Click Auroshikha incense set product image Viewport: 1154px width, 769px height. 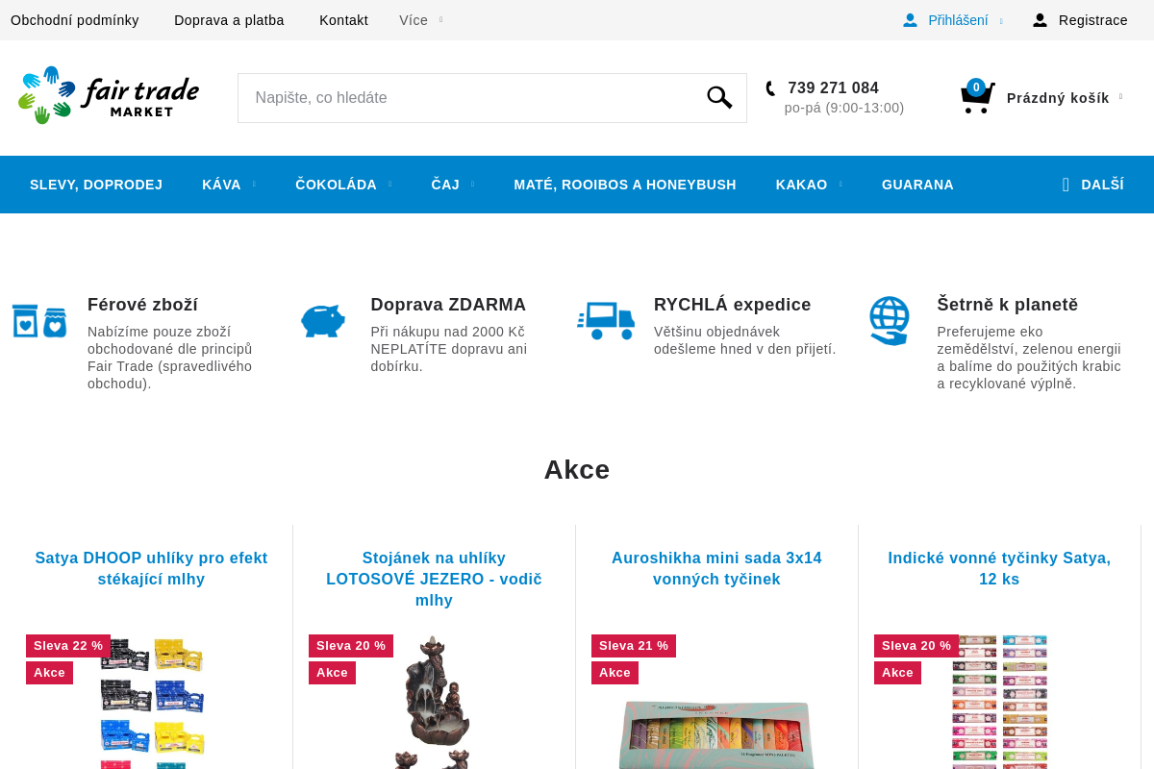(716, 734)
